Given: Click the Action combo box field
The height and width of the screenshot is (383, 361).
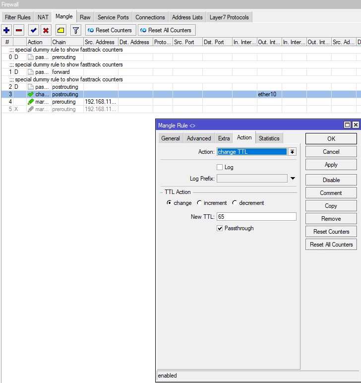Looking at the screenshot, I should tap(252, 152).
